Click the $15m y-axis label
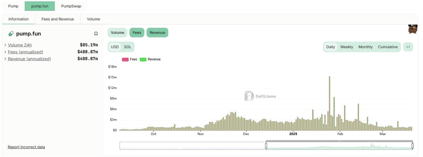The image size is (423, 157). [x=112, y=77]
